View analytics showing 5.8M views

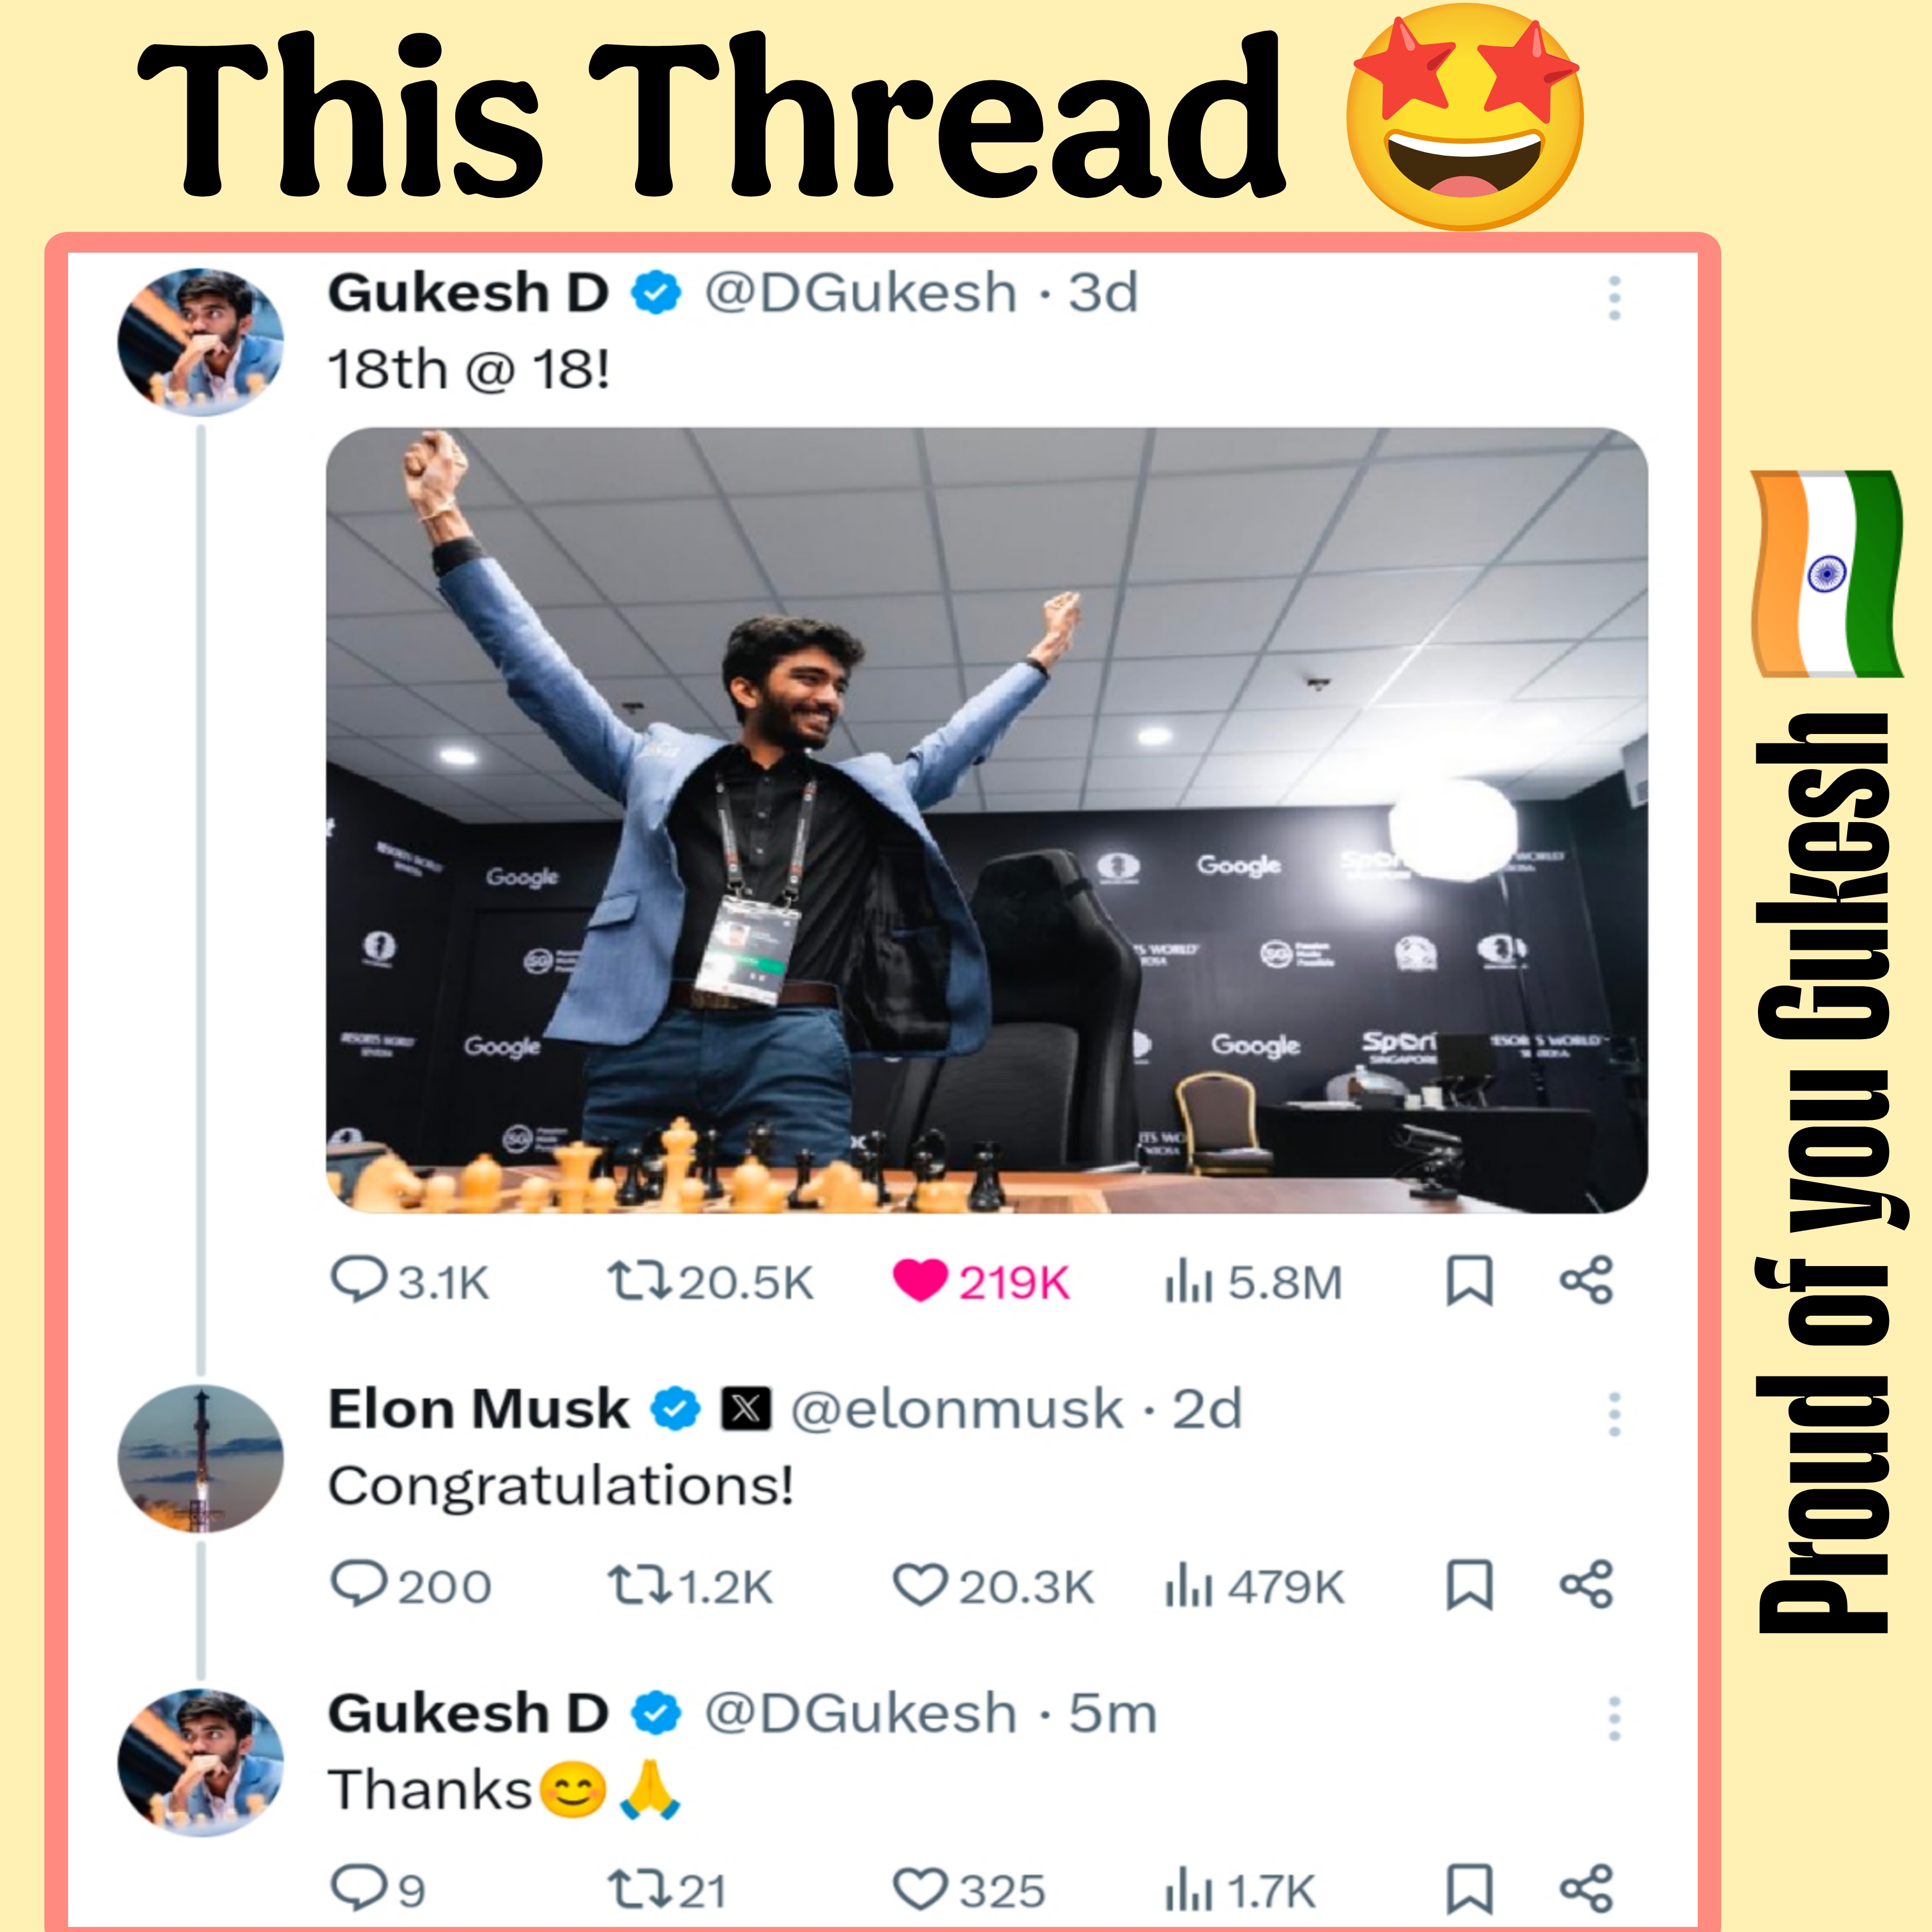point(1252,1281)
